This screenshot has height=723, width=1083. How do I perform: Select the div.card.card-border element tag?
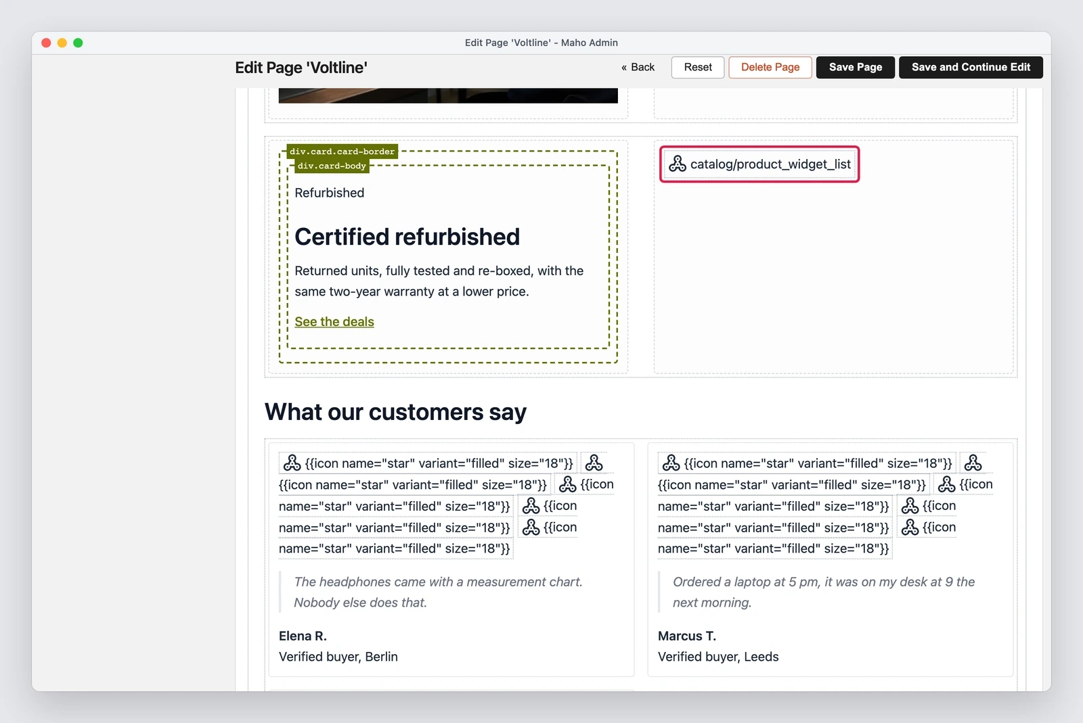(x=342, y=151)
